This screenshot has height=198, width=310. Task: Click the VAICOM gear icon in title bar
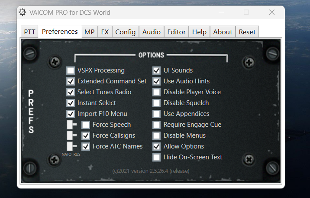pyautogui.click(x=23, y=12)
